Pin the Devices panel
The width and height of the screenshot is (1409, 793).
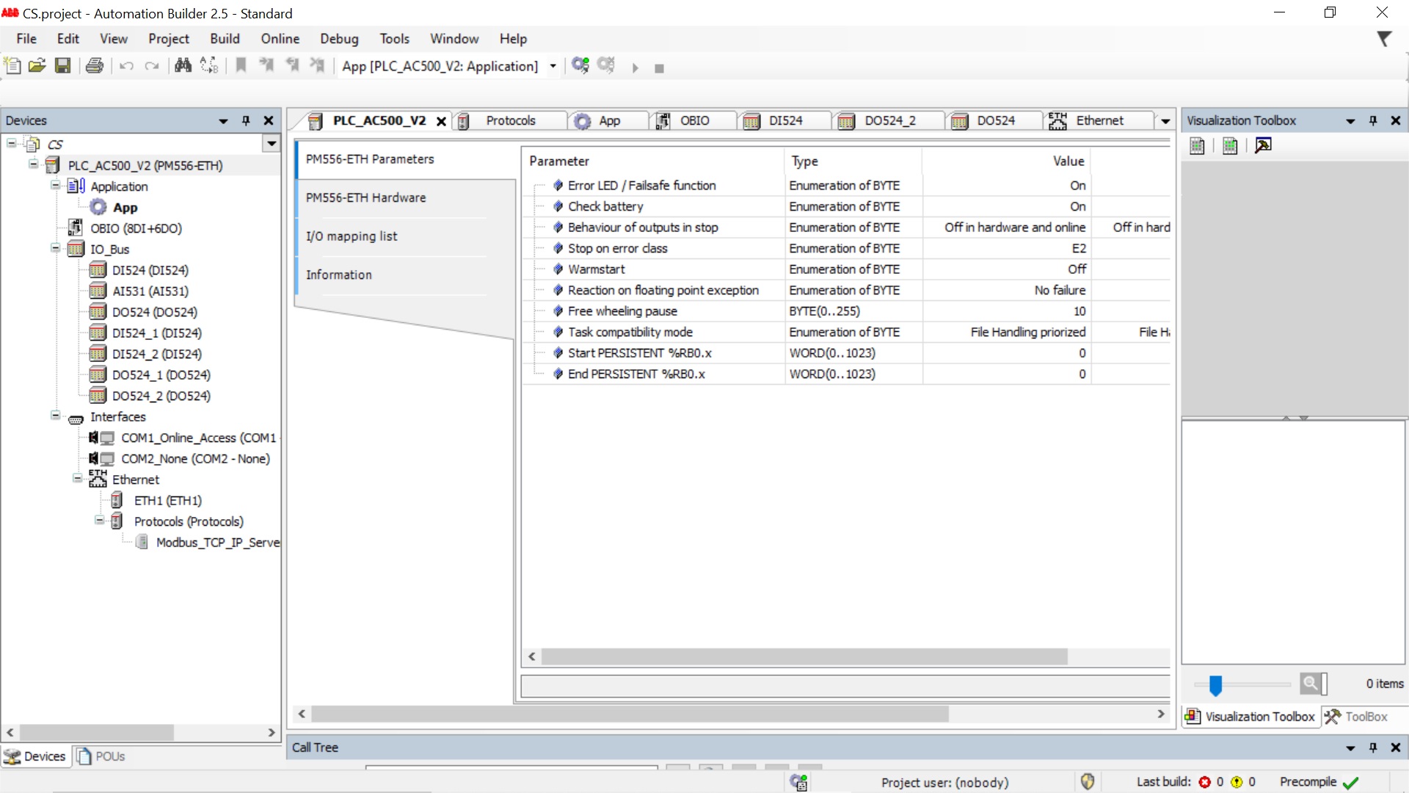click(x=246, y=120)
